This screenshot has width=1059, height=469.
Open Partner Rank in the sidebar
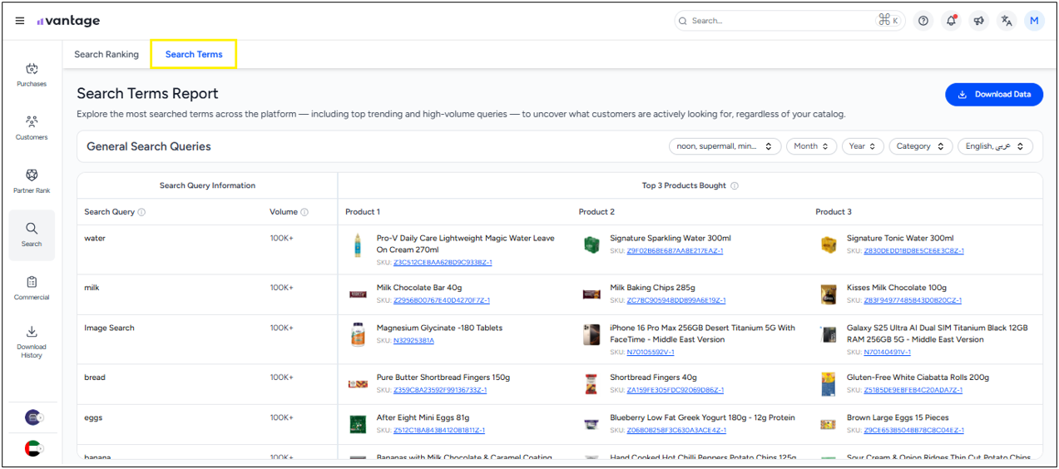tap(32, 181)
